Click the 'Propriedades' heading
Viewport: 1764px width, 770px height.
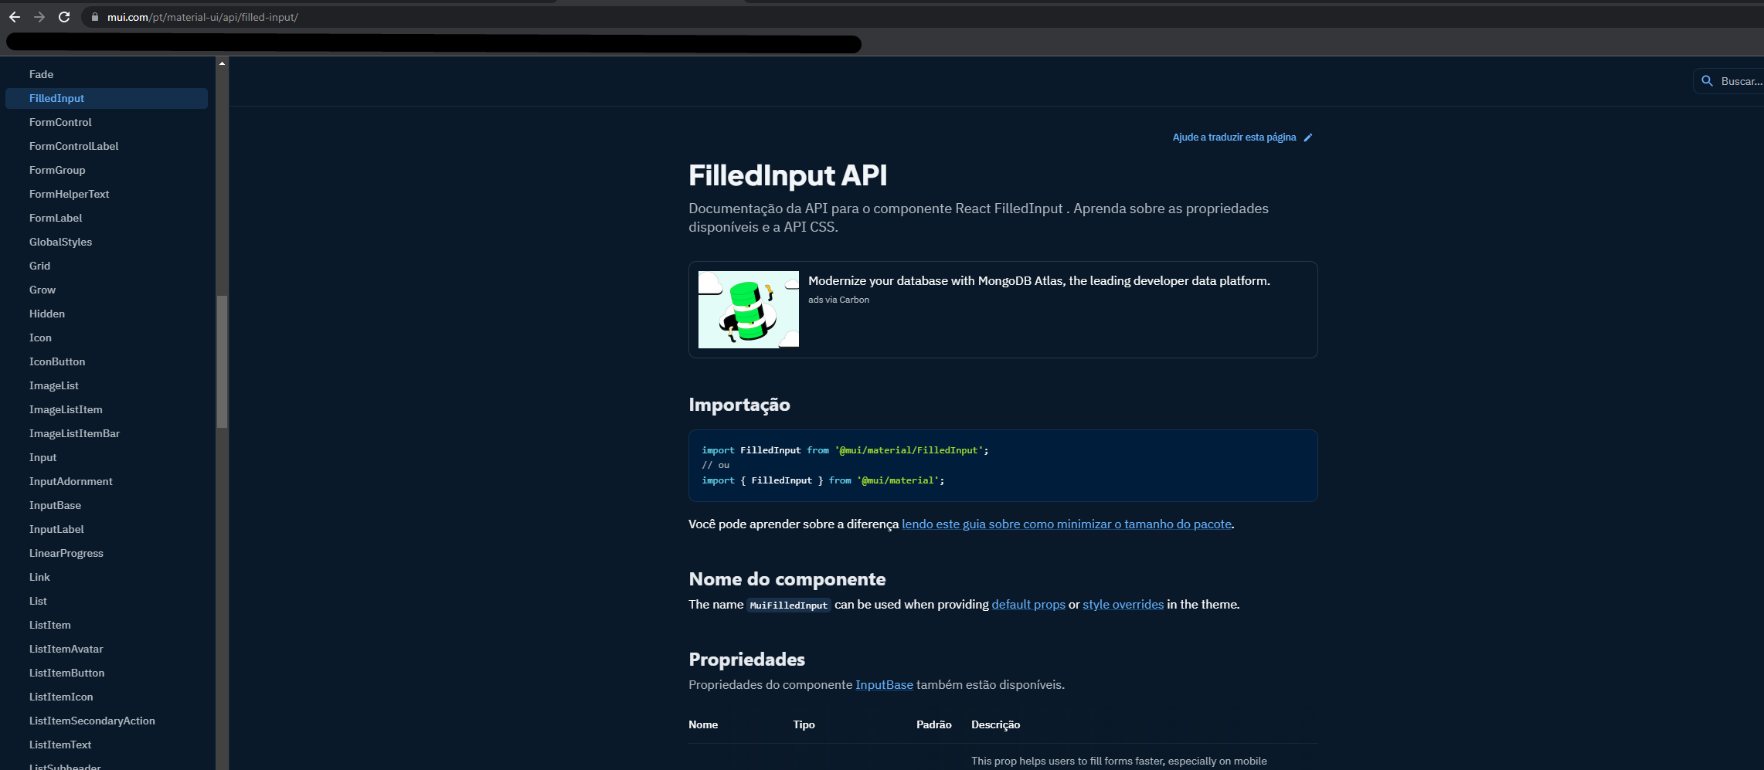point(746,660)
